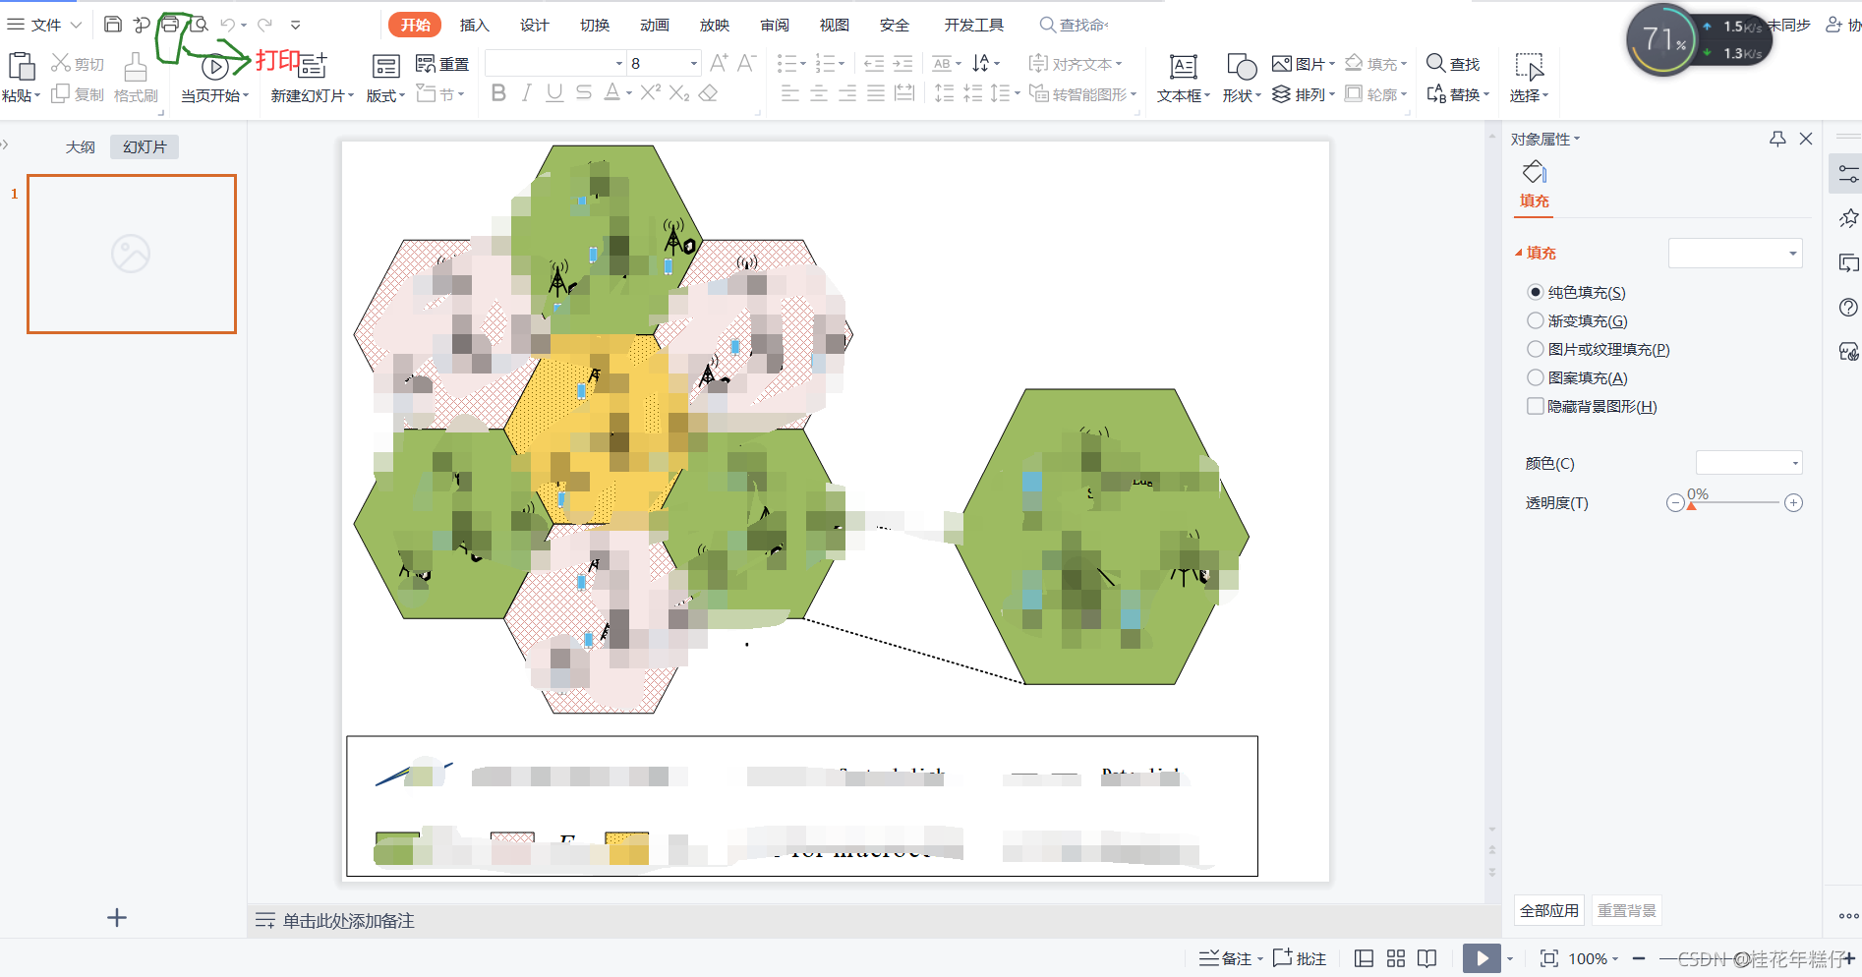1862x977 pixels.
Task: Click Comments (批注) in status bar
Action: 1300,958
